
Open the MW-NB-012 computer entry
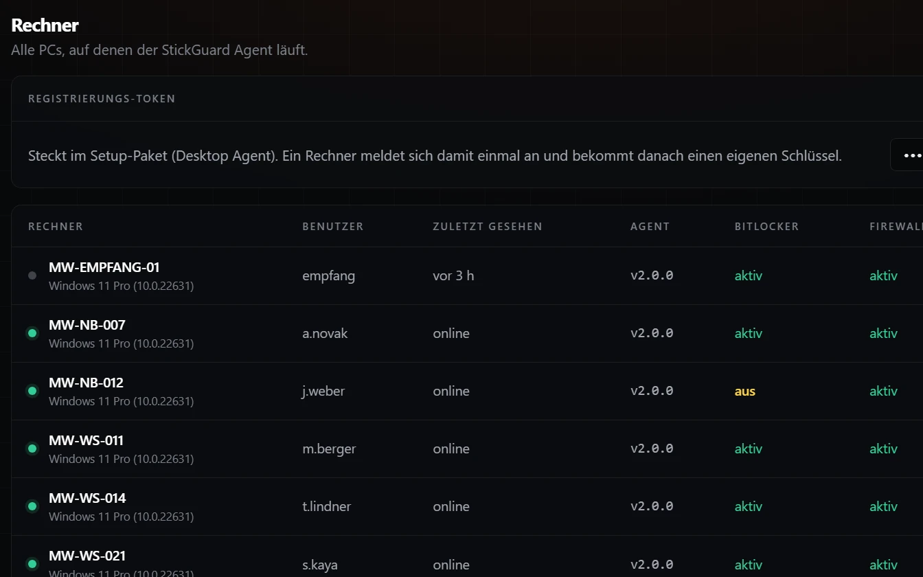pyautogui.click(x=86, y=383)
